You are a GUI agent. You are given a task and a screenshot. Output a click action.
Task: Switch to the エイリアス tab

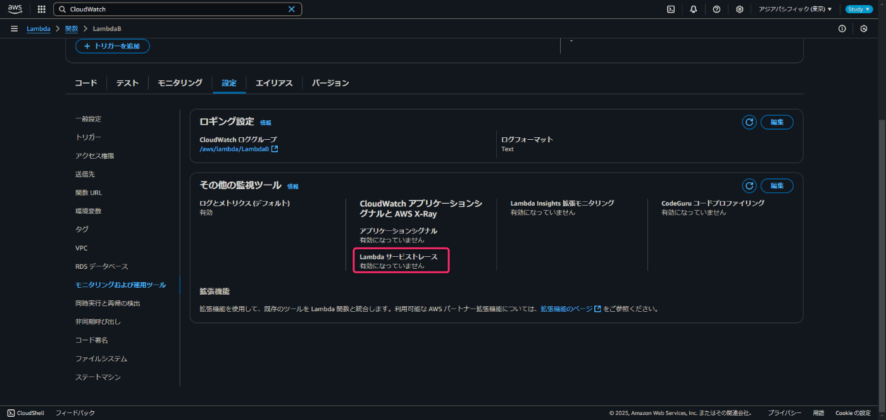click(274, 83)
